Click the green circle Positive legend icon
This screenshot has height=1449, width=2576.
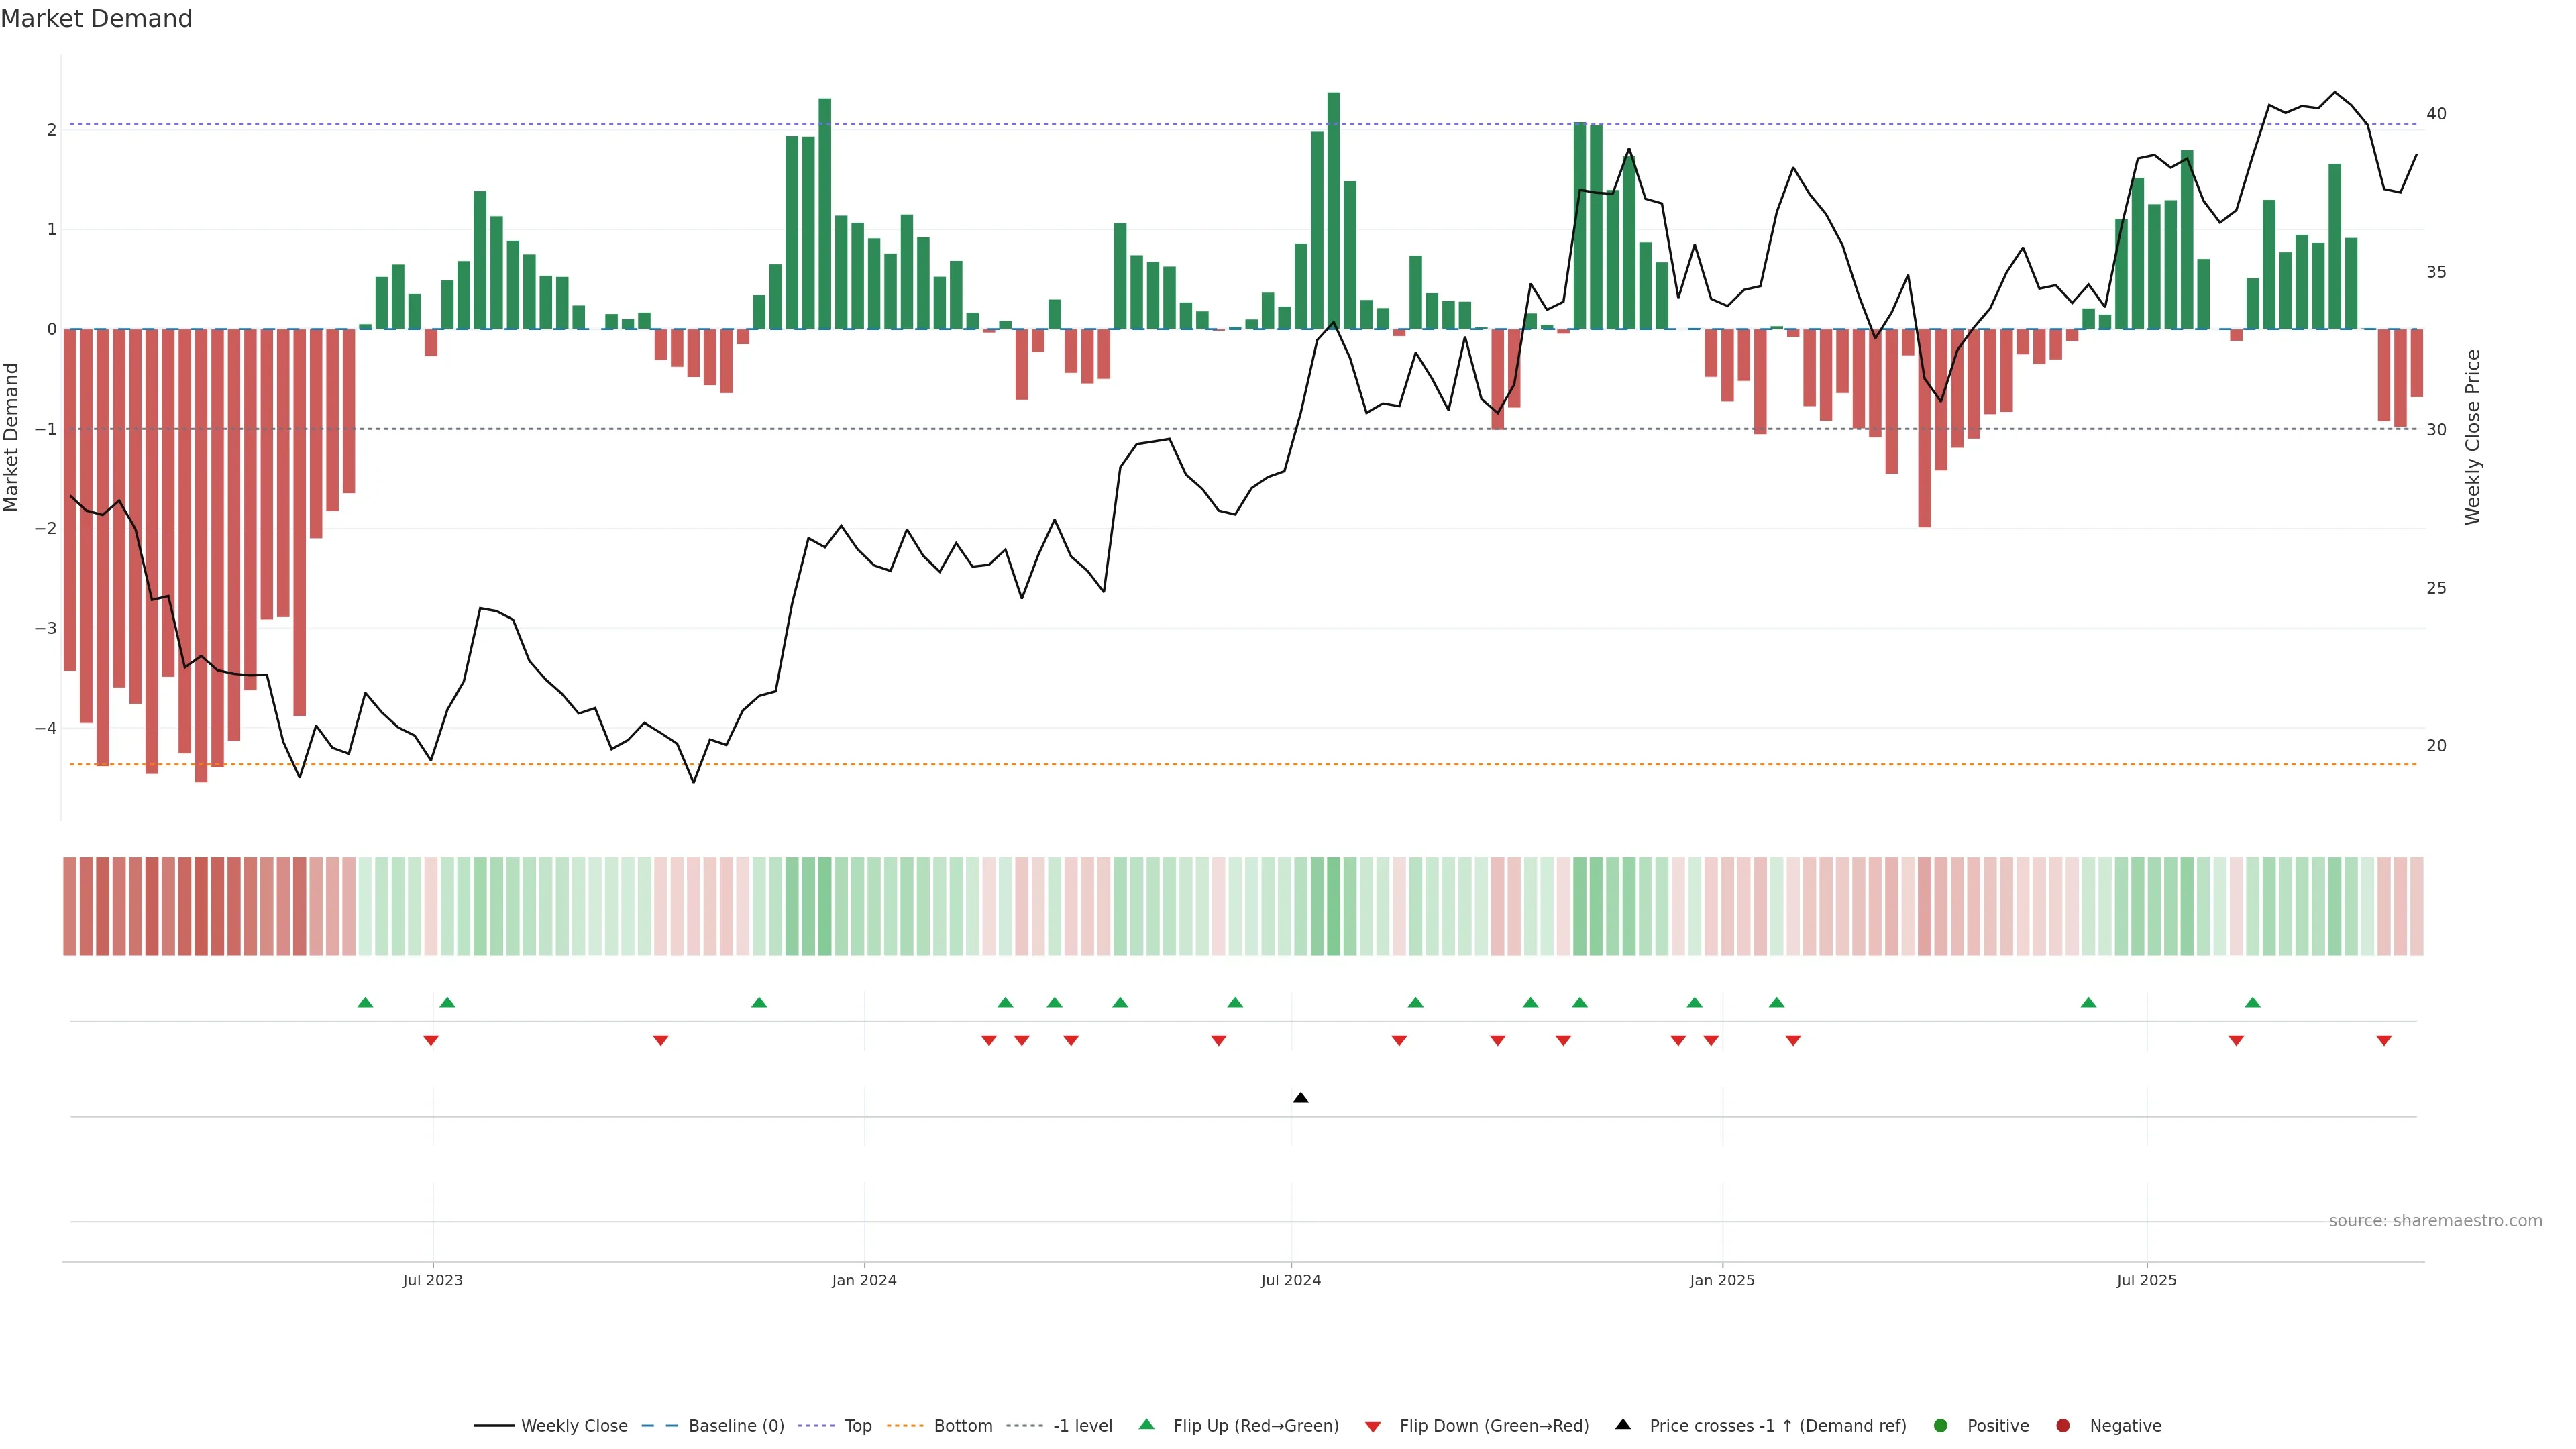pyautogui.click(x=1941, y=1426)
